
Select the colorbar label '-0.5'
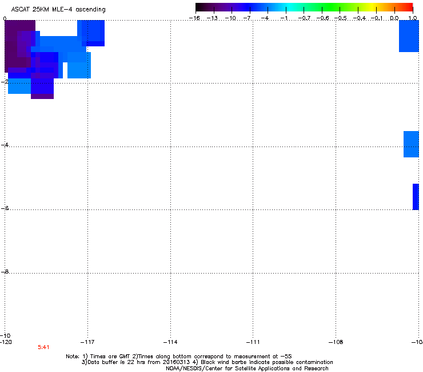(340, 18)
